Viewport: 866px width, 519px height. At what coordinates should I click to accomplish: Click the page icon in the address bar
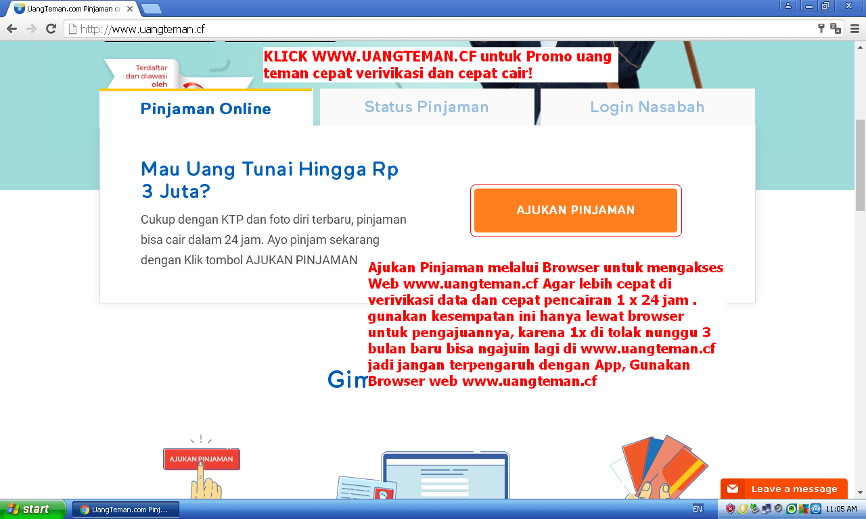tap(72, 29)
